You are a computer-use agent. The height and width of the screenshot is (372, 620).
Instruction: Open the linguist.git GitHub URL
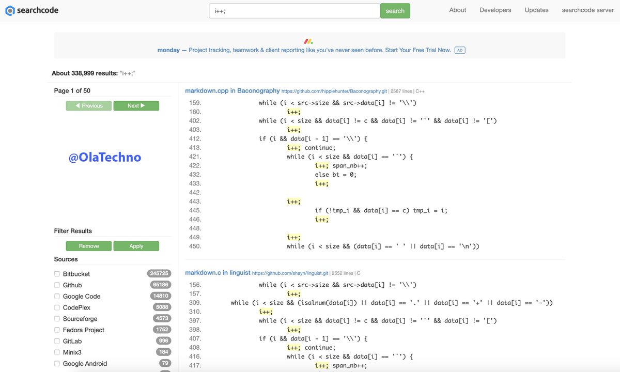pos(290,273)
